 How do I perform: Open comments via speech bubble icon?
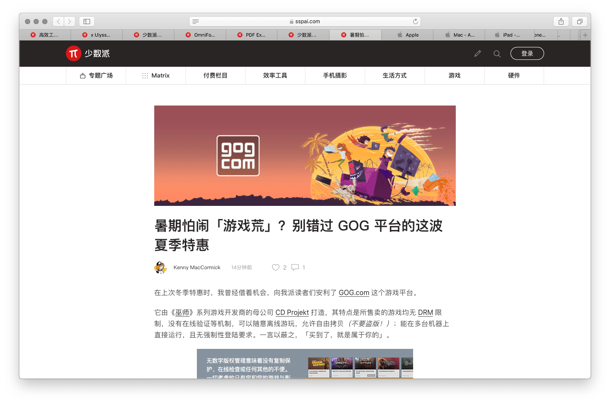click(x=295, y=267)
